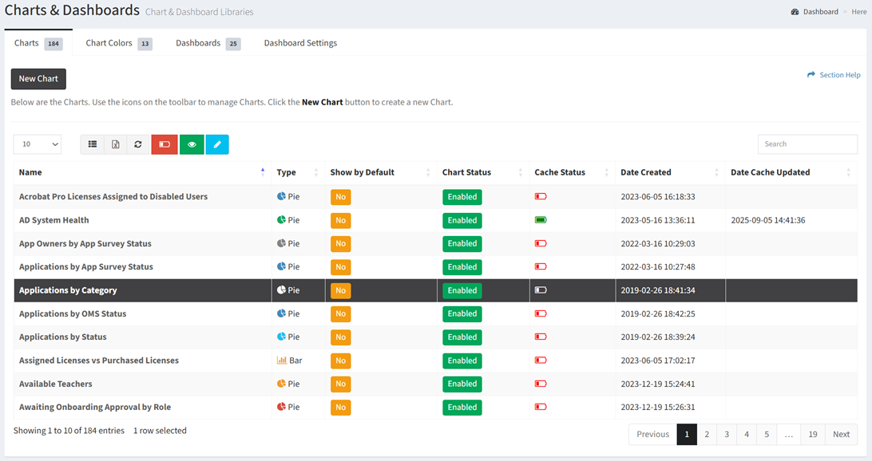Click the red cache battery toolbar button

pos(164,144)
